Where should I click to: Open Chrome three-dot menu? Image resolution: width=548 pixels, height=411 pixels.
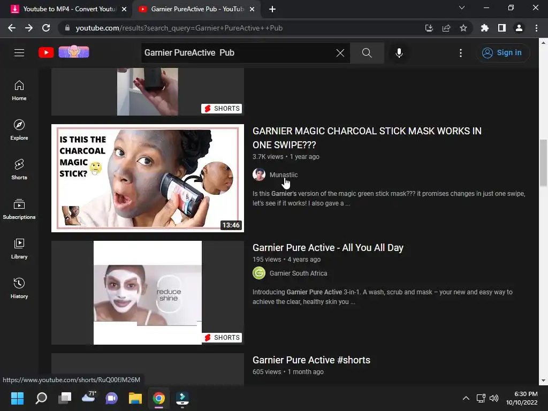click(x=536, y=28)
